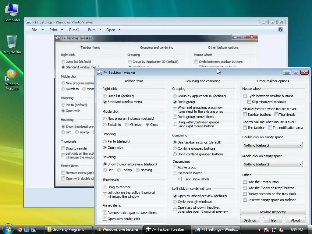Switch to the 3rd Party Programs taskbar button

pyautogui.click(x=68, y=229)
